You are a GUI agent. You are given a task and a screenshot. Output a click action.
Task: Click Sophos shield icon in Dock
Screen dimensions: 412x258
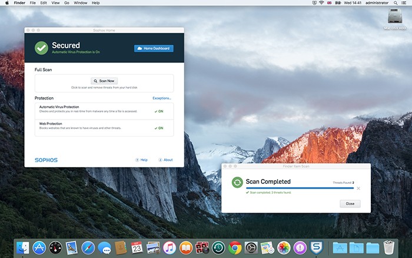click(317, 248)
